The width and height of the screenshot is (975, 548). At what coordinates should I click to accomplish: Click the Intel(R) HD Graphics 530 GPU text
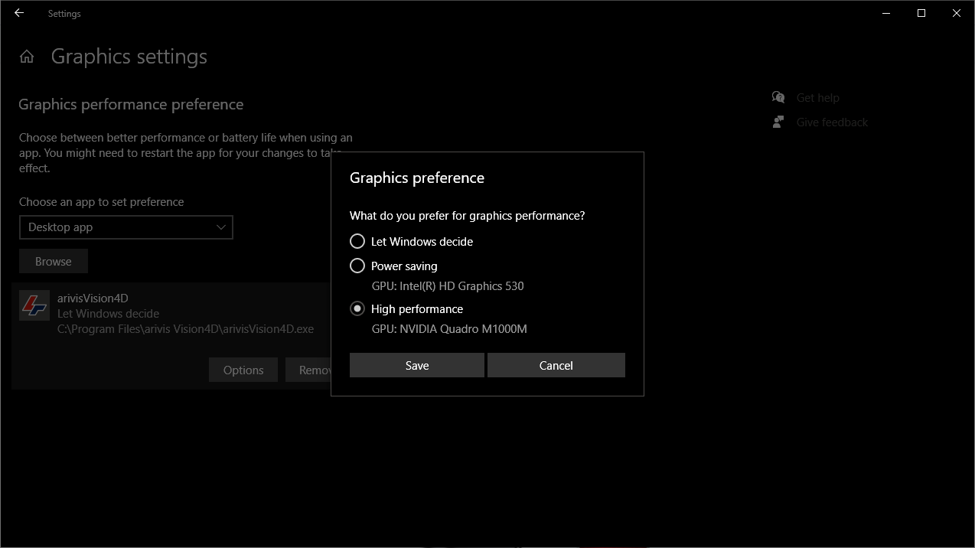pos(448,285)
